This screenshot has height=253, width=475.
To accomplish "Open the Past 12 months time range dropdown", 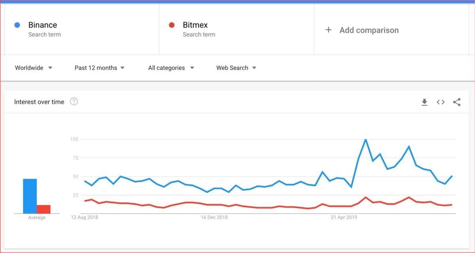I will (99, 68).
